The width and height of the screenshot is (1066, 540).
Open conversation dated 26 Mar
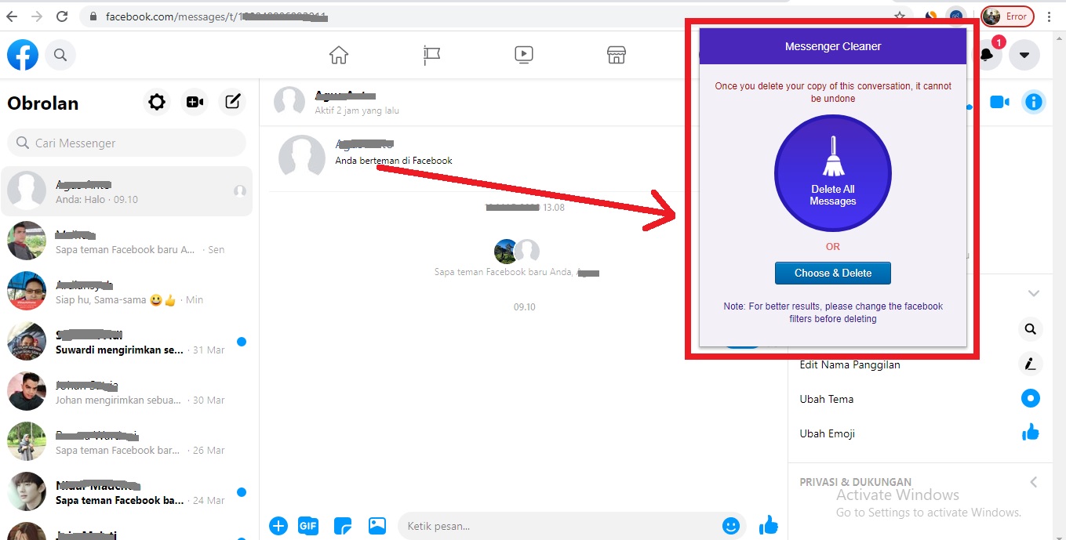coord(126,442)
